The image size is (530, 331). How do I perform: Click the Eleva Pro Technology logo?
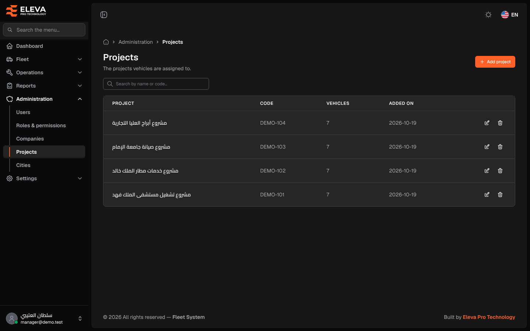pyautogui.click(x=26, y=11)
